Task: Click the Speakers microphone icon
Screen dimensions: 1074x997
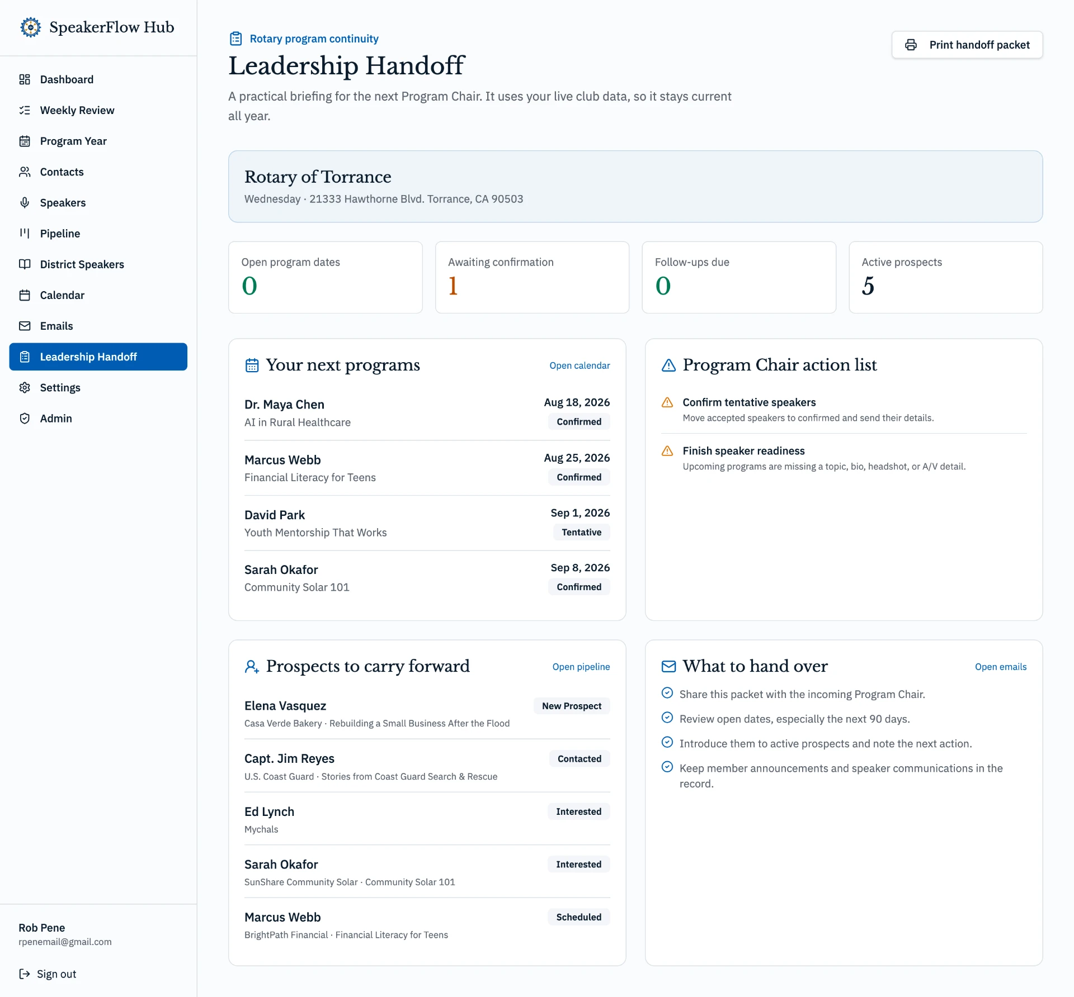Action: (25, 202)
